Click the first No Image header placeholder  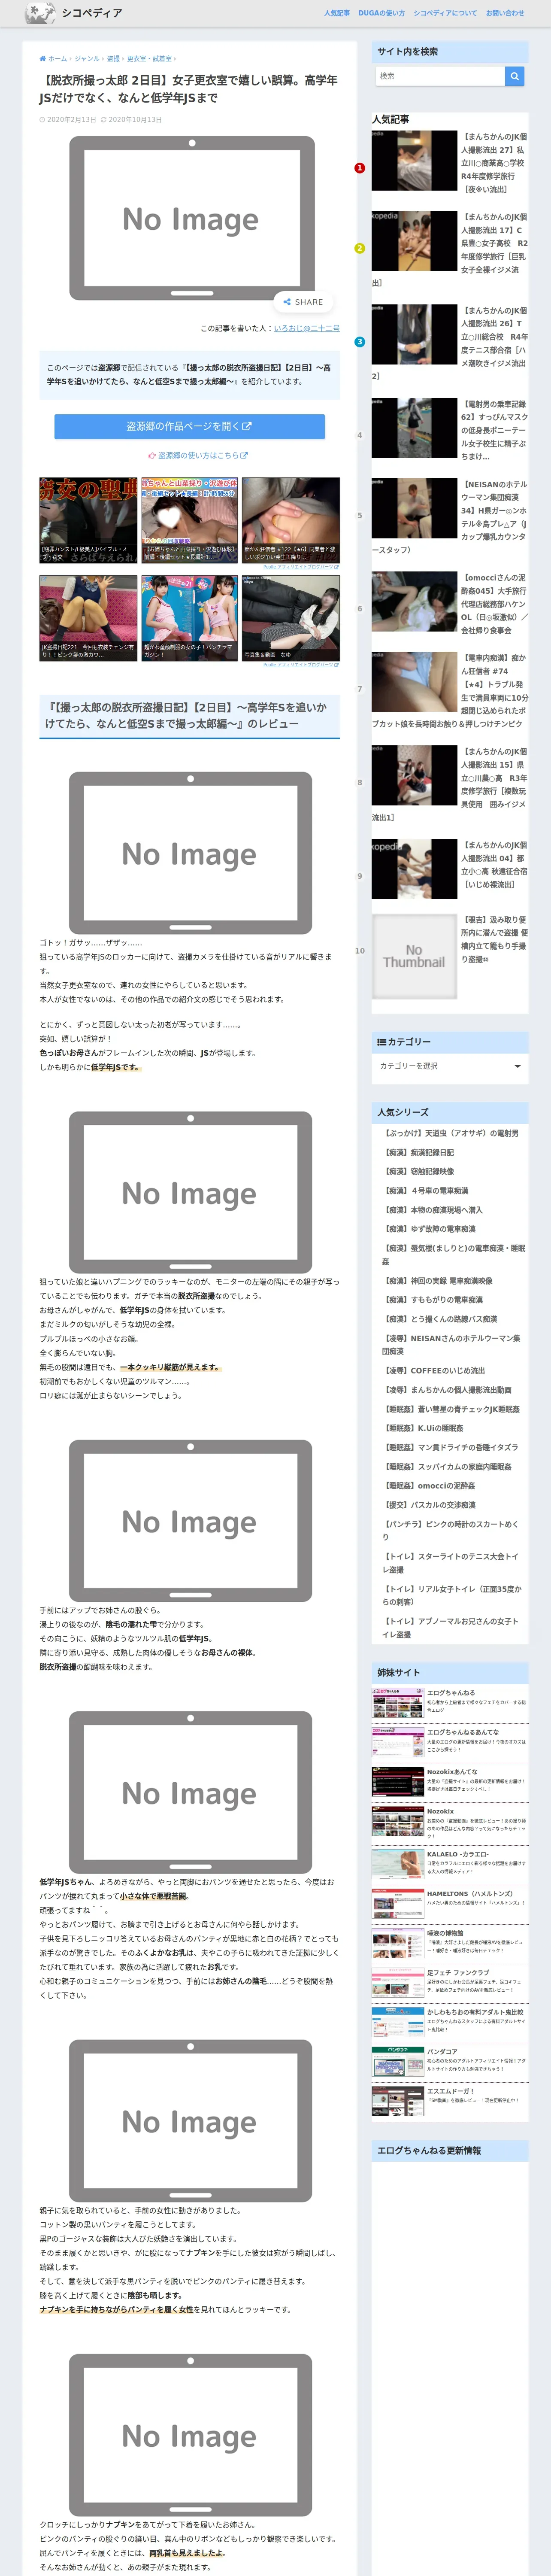point(191,218)
